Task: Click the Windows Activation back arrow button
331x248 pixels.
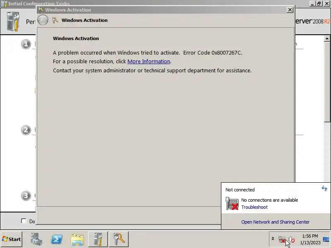Action: click(43, 20)
